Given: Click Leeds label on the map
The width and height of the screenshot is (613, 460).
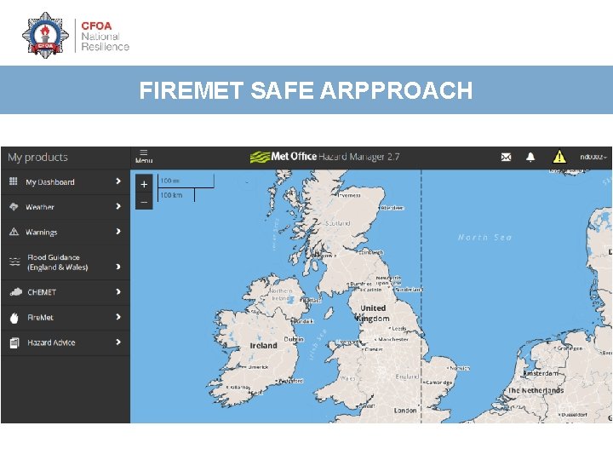Looking at the screenshot, I should click(399, 329).
